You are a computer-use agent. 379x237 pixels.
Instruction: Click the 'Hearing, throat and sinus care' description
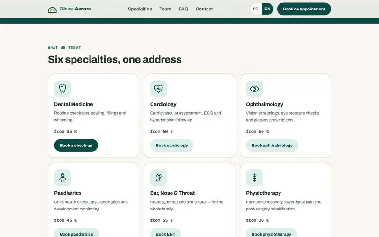pos(187,205)
